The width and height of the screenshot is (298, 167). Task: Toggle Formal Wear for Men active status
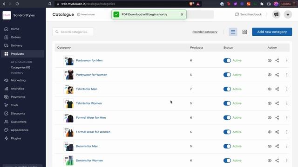coord(227,117)
